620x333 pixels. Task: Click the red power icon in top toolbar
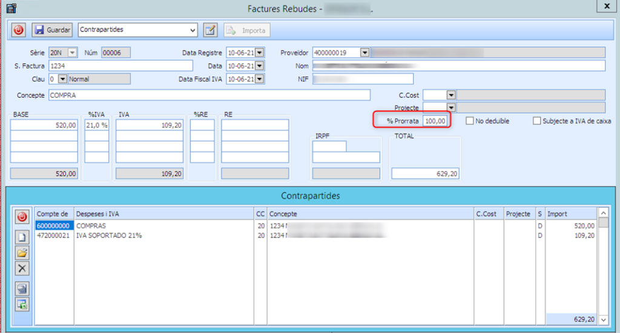point(19,30)
